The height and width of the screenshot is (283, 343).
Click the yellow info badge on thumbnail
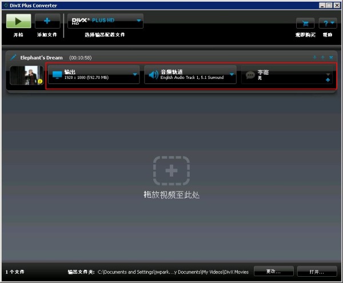pyautogui.click(x=40, y=81)
